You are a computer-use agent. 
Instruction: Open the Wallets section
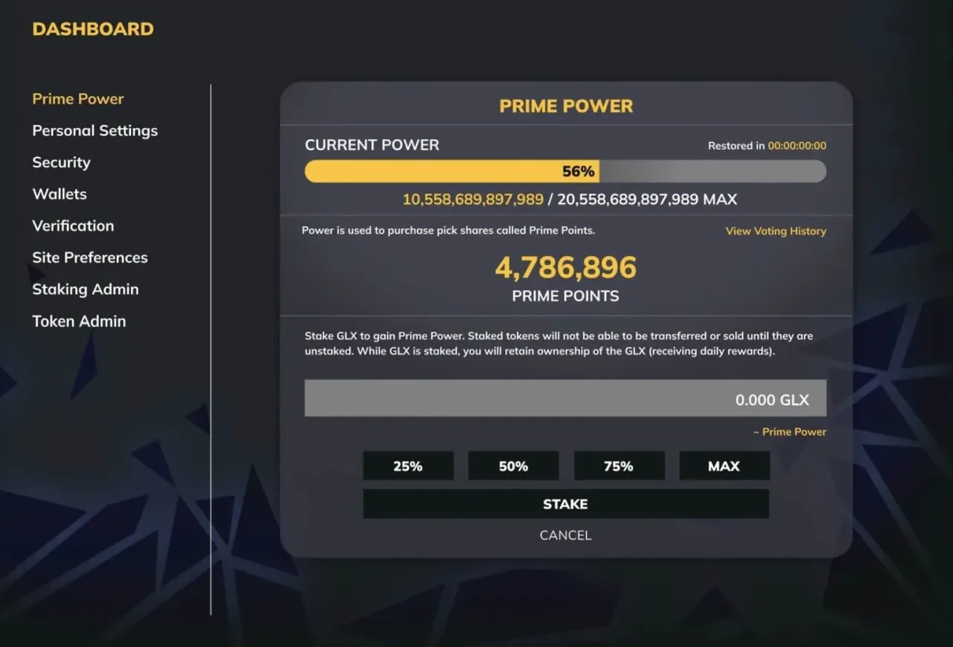pyautogui.click(x=60, y=194)
